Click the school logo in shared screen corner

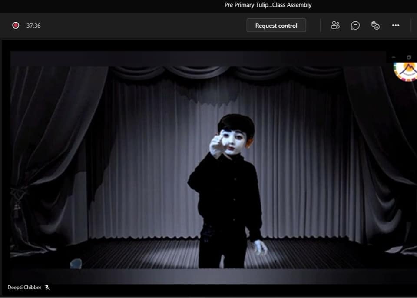point(405,71)
